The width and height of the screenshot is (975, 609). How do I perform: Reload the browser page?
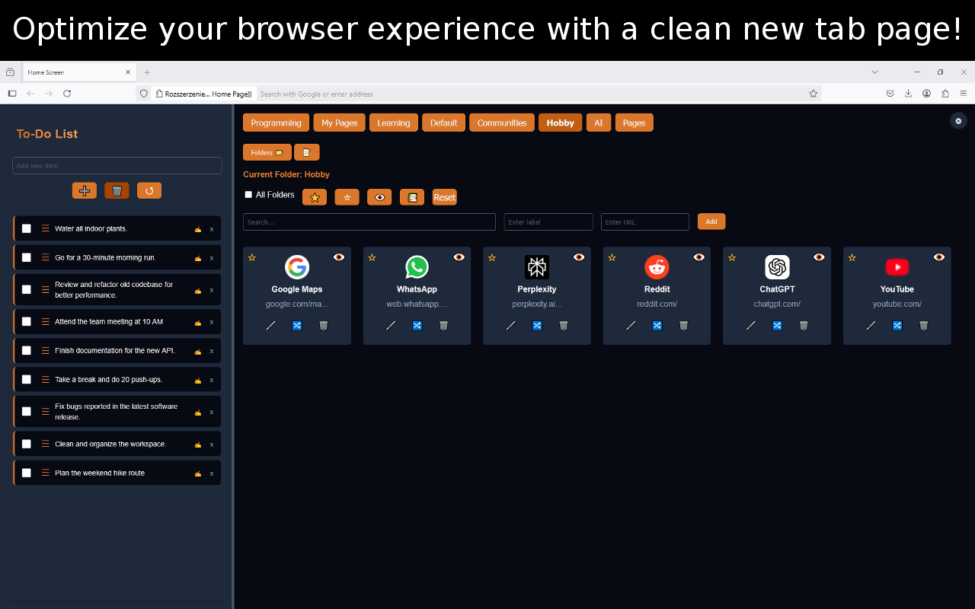(67, 93)
